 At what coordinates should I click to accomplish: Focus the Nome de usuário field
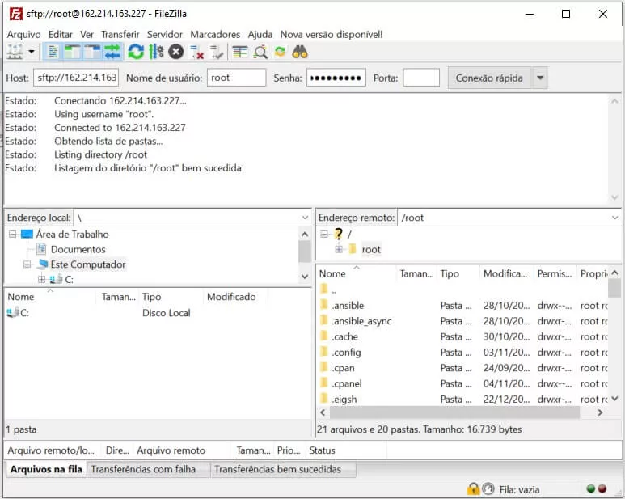[x=236, y=78]
